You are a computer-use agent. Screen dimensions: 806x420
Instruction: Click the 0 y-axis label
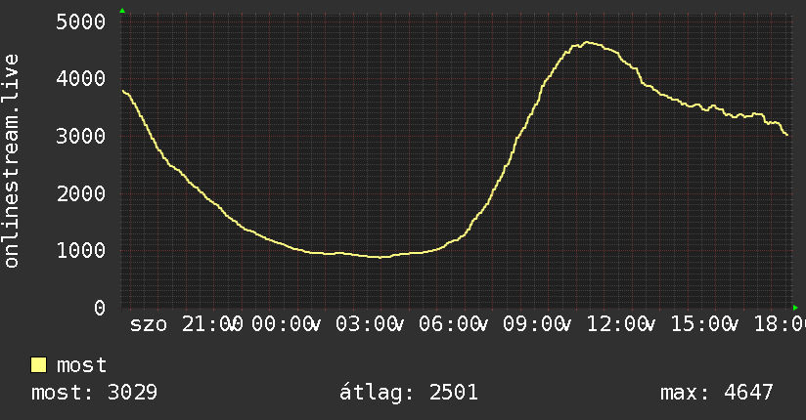click(100, 308)
